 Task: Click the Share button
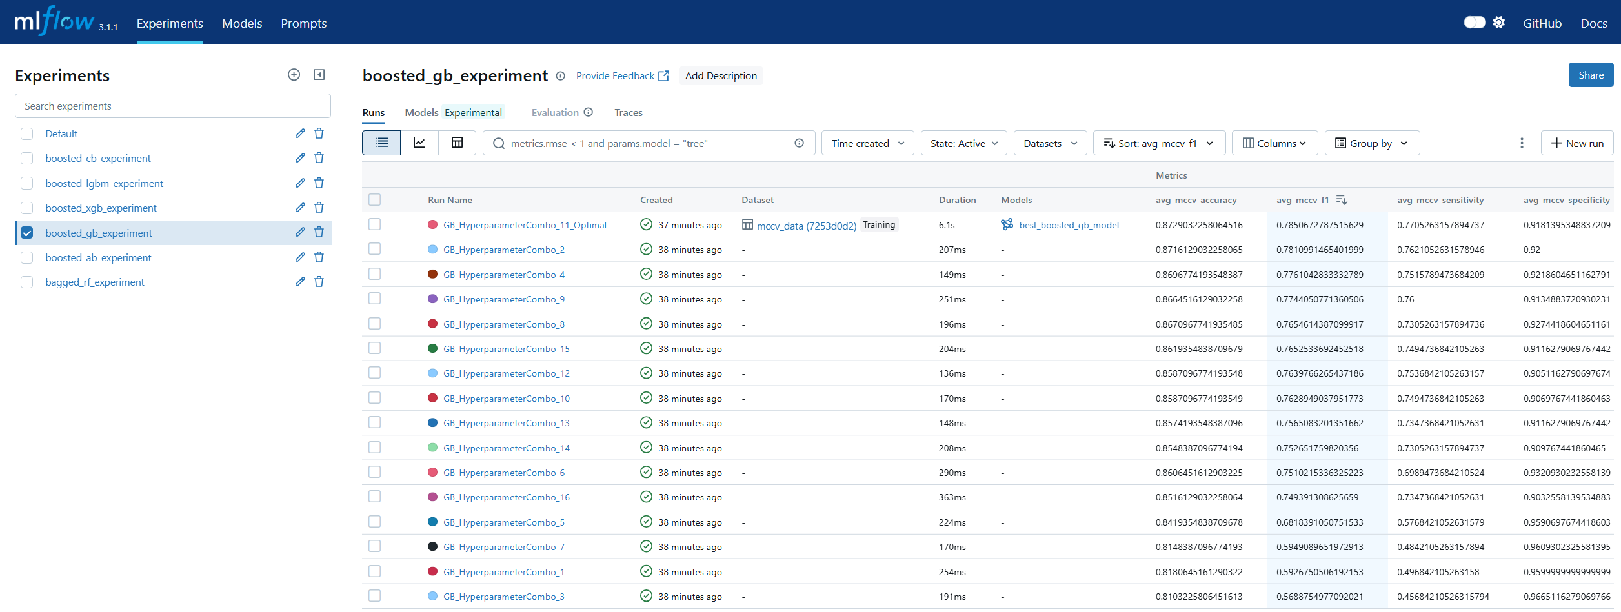point(1591,75)
